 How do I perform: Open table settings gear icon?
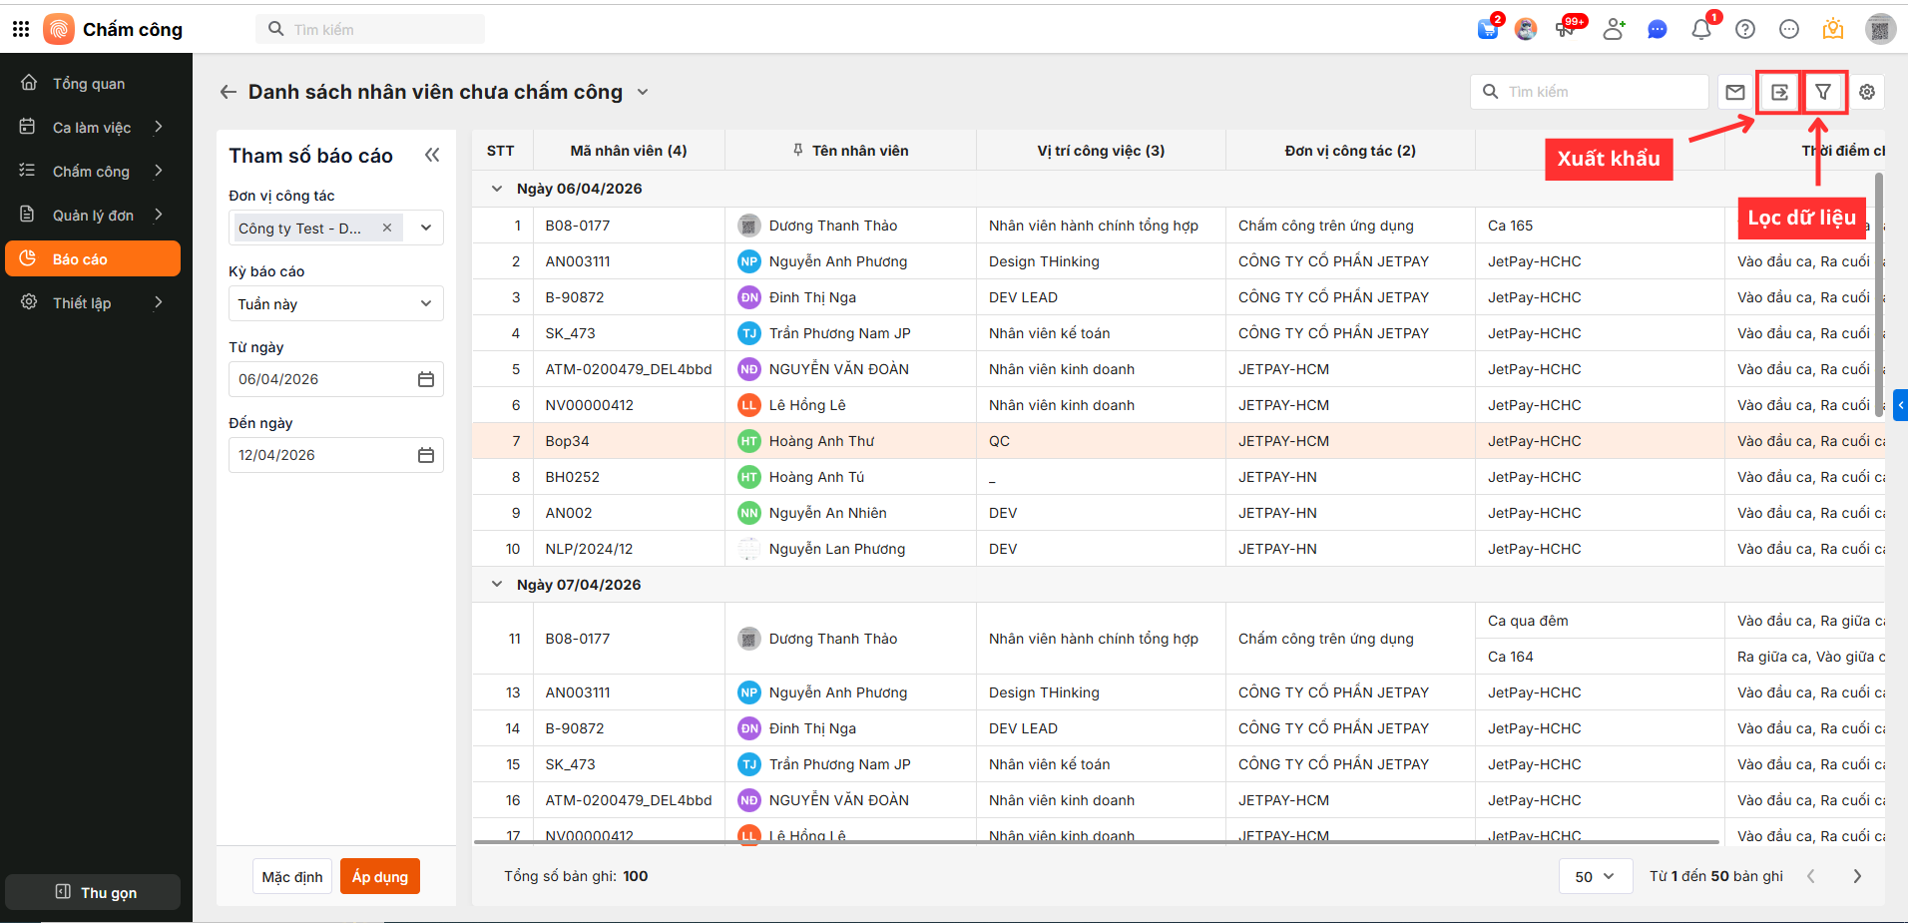tap(1867, 92)
